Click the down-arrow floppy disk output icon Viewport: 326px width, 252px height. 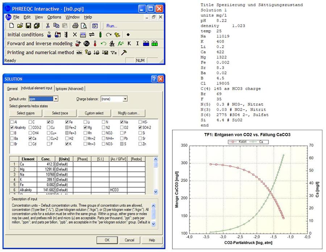tap(105, 52)
